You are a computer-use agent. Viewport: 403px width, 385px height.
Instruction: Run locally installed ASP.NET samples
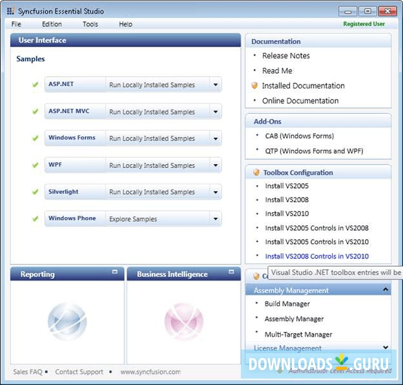(152, 85)
